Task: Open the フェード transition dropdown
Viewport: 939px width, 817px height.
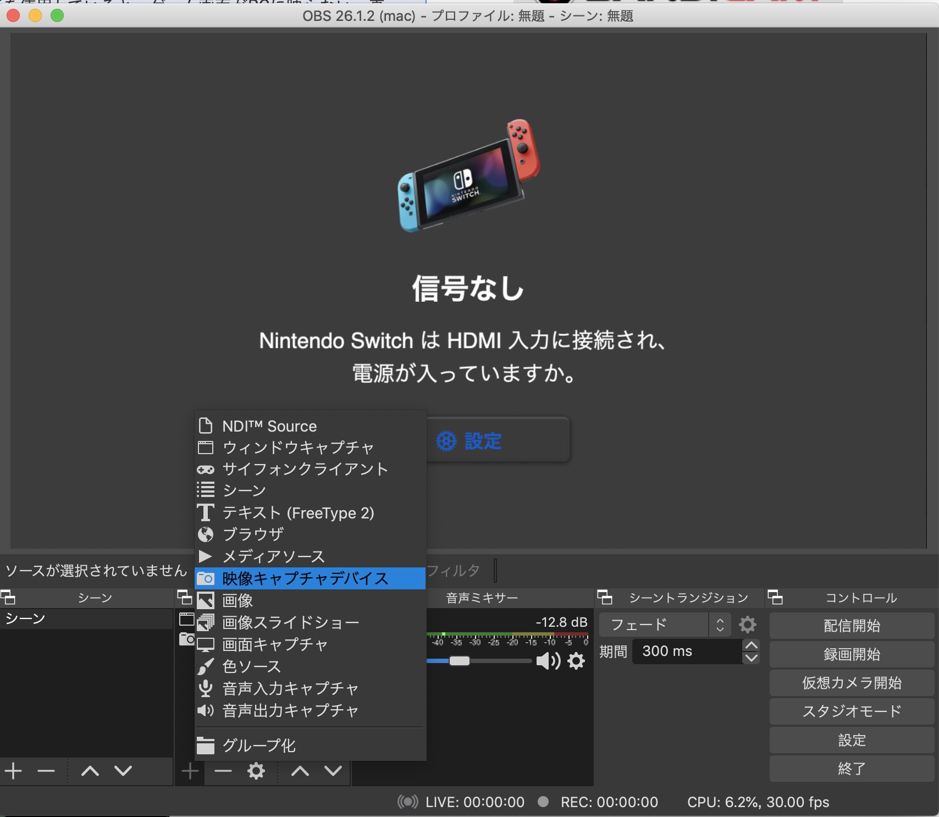Action: [665, 625]
